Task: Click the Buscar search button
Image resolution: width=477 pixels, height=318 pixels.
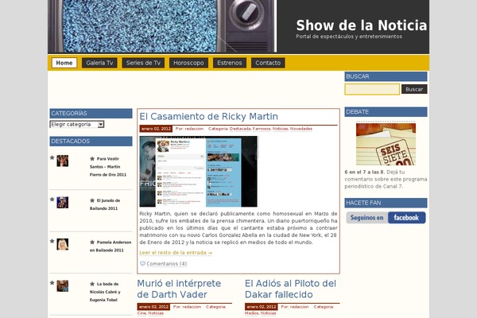Action: point(414,89)
